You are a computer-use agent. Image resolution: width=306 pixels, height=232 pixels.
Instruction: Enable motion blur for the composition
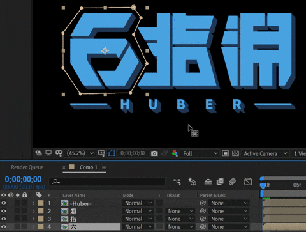pyautogui.click(x=233, y=182)
